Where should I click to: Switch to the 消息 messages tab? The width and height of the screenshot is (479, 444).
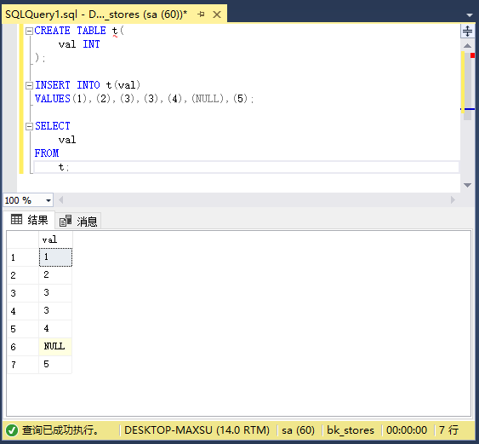pos(78,221)
